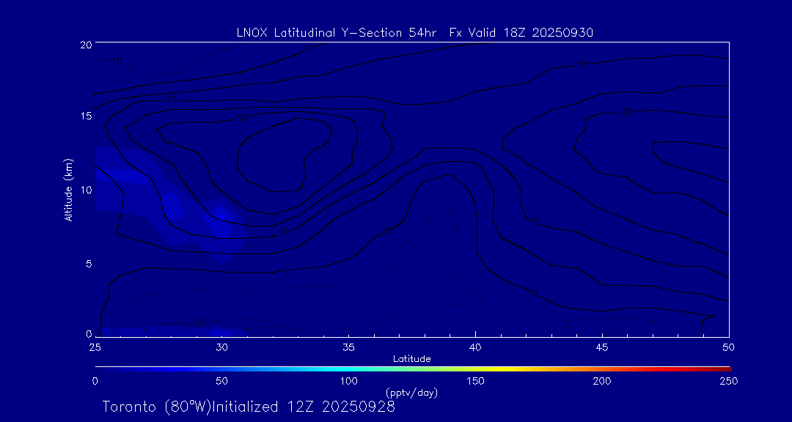
Task: Click the colorbar tick label 200
Action: 602,381
